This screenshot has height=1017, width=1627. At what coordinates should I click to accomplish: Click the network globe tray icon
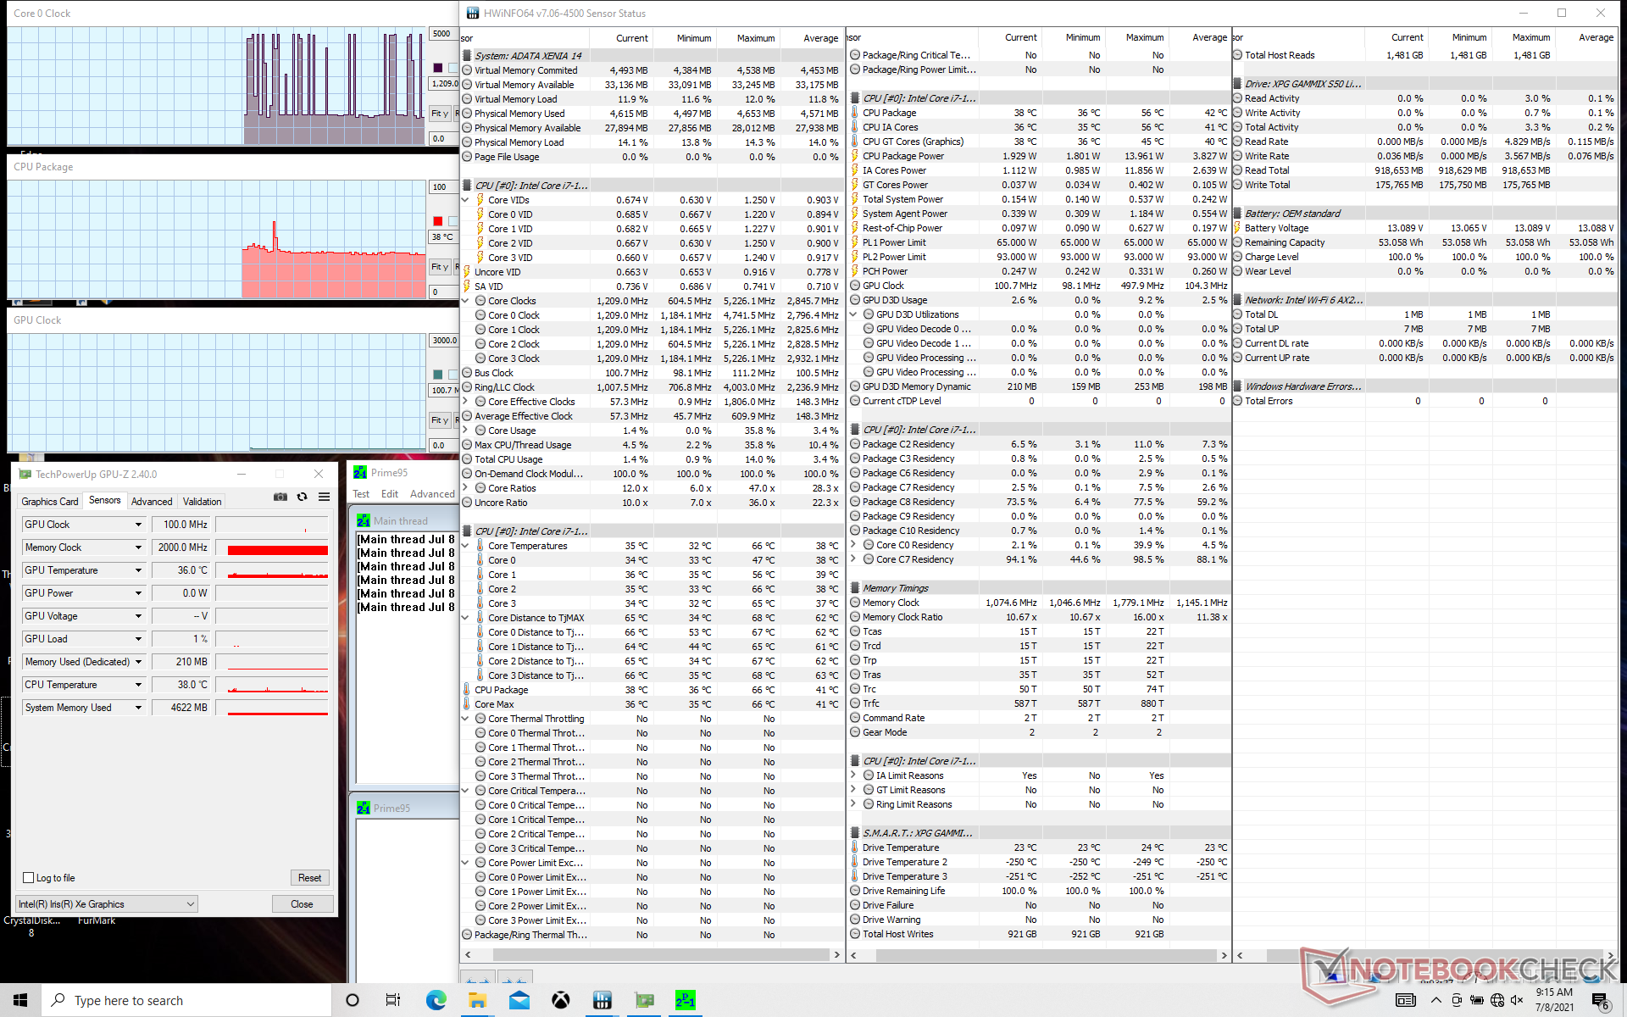tap(1497, 1000)
